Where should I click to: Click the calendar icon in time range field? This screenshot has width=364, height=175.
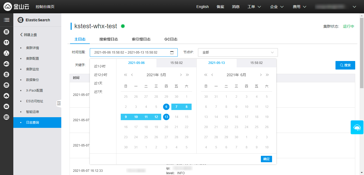click(x=172, y=52)
